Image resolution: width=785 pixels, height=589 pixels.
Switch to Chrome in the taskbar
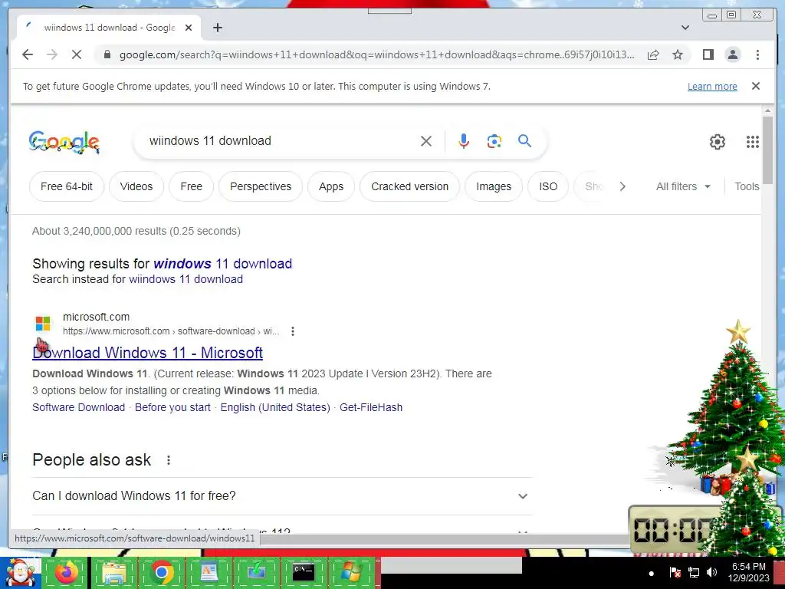tap(161, 572)
